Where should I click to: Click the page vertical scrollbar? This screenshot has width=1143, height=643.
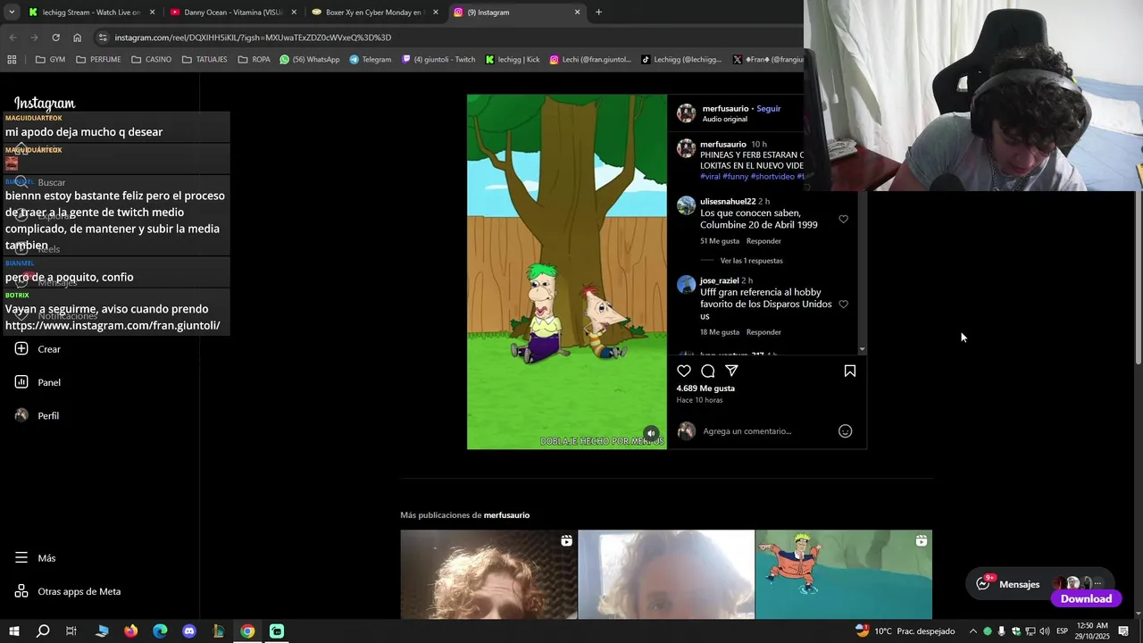(x=1138, y=277)
